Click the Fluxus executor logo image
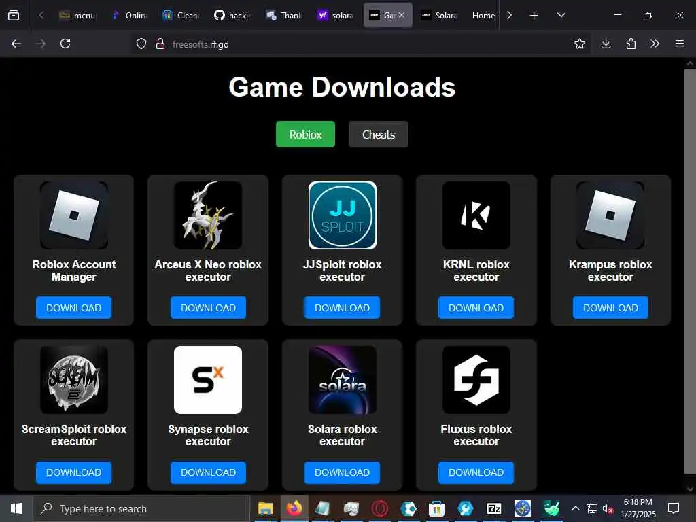The height and width of the screenshot is (522, 696). coord(476,380)
